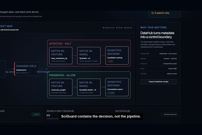The width and height of the screenshot is (202, 135).
Task: Click the '0 / 3 search-only' indicator
Action: coord(160,13)
